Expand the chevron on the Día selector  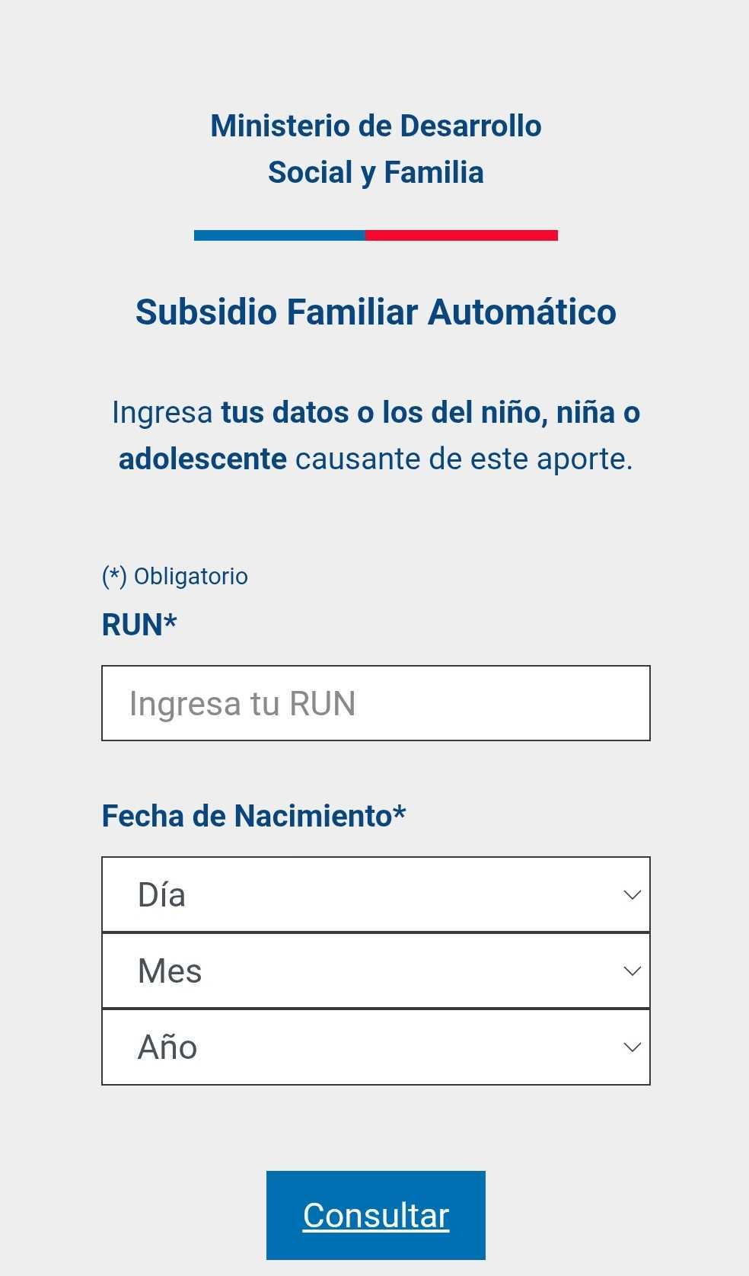coord(630,894)
